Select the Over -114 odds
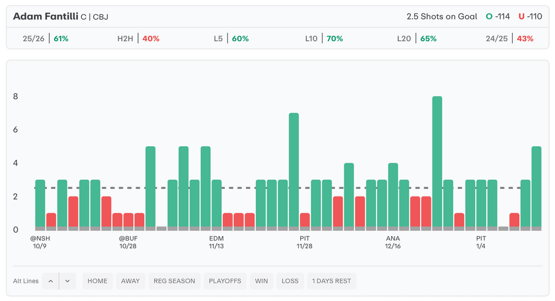This screenshot has width=555, height=301. 498,16
